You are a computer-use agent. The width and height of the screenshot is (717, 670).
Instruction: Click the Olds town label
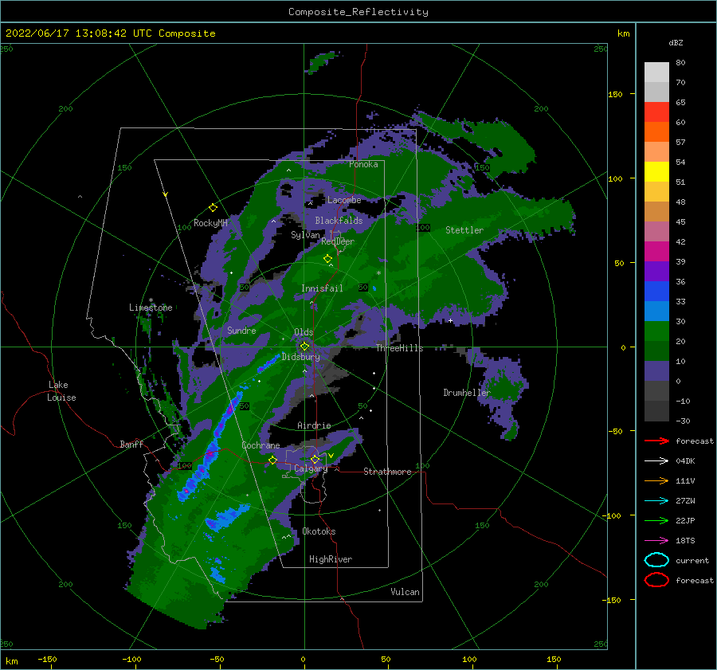(x=304, y=332)
